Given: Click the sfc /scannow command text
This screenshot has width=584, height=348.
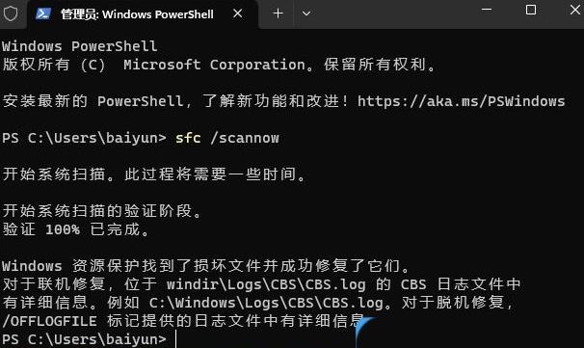Looking at the screenshot, I should (x=226, y=138).
